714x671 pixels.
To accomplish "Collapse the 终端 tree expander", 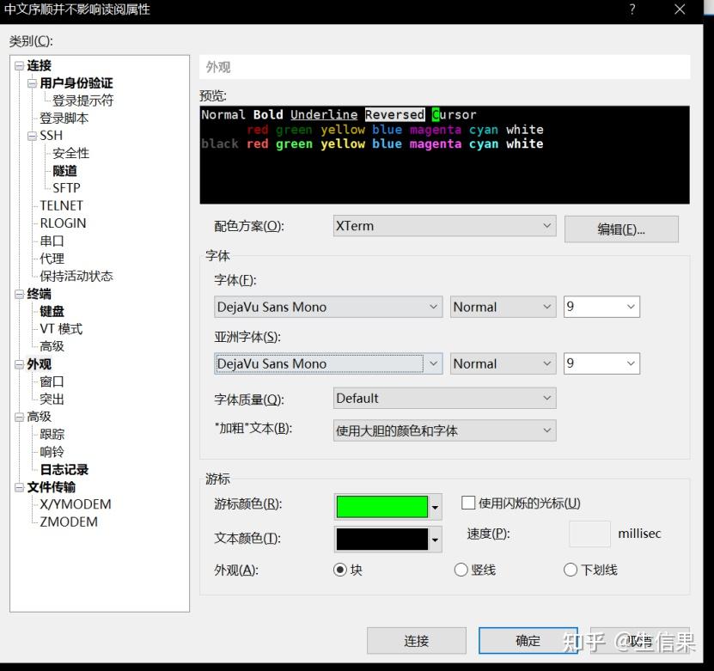I will coord(19,295).
